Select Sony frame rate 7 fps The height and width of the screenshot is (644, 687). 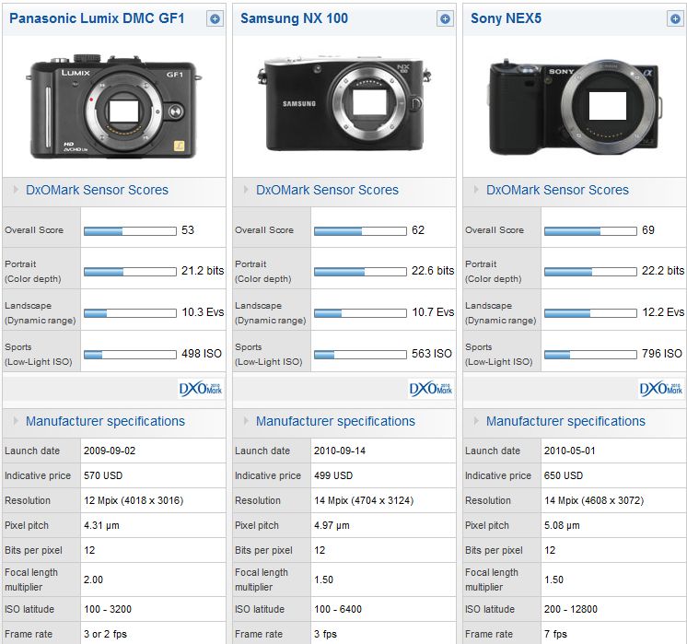(555, 635)
